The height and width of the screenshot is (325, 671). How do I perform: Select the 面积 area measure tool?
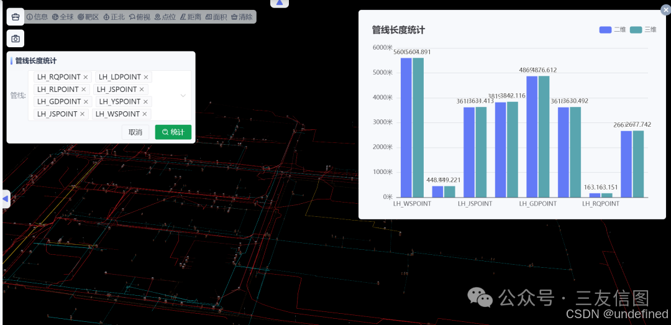(216, 17)
